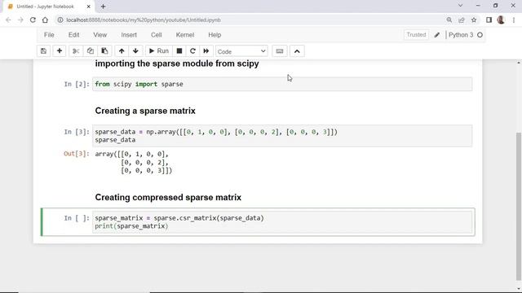This screenshot has height=293, width=522.
Task: Open Chrome three-dot menu
Action: (x=514, y=20)
